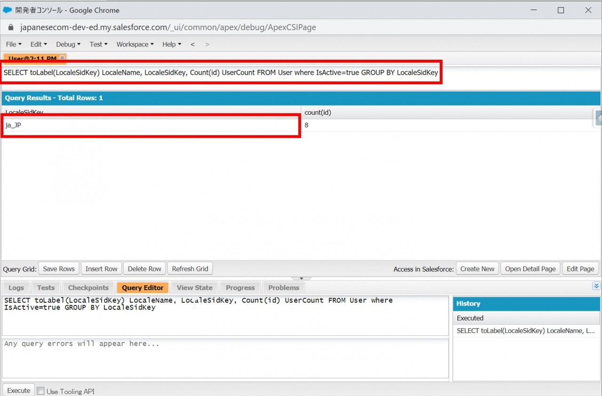Click into the SOQL query editor text area
The height and width of the screenshot is (396, 602).
pos(225,316)
